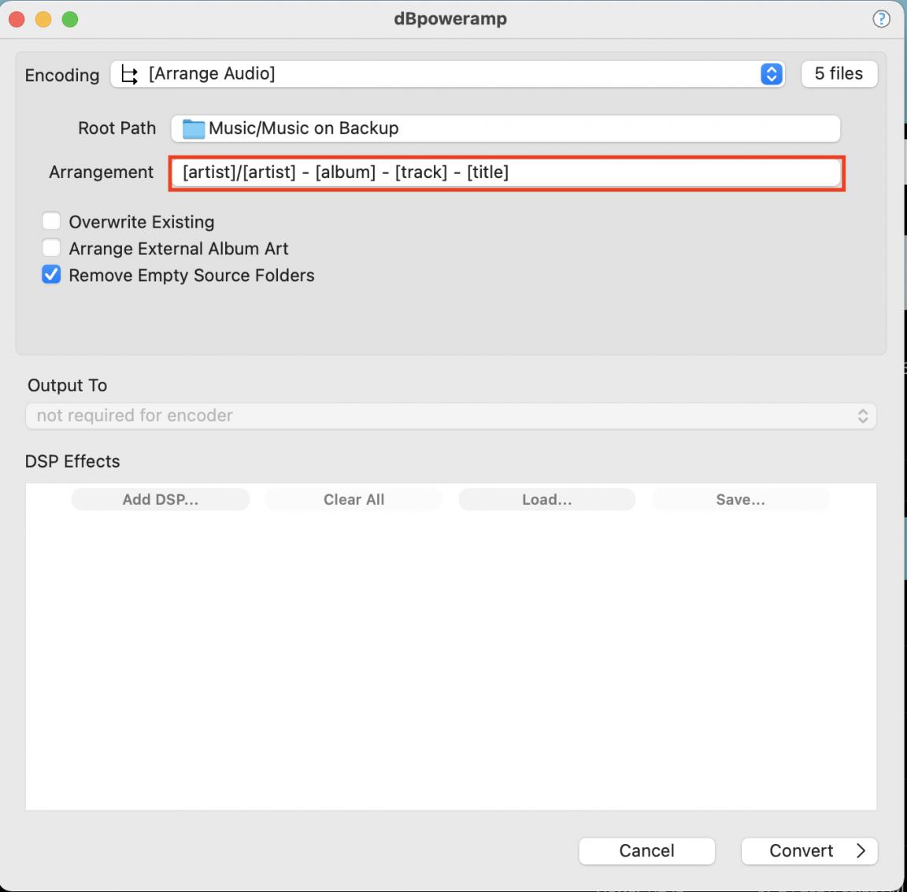Click the help question mark icon
The width and height of the screenshot is (907, 892).
(x=881, y=20)
